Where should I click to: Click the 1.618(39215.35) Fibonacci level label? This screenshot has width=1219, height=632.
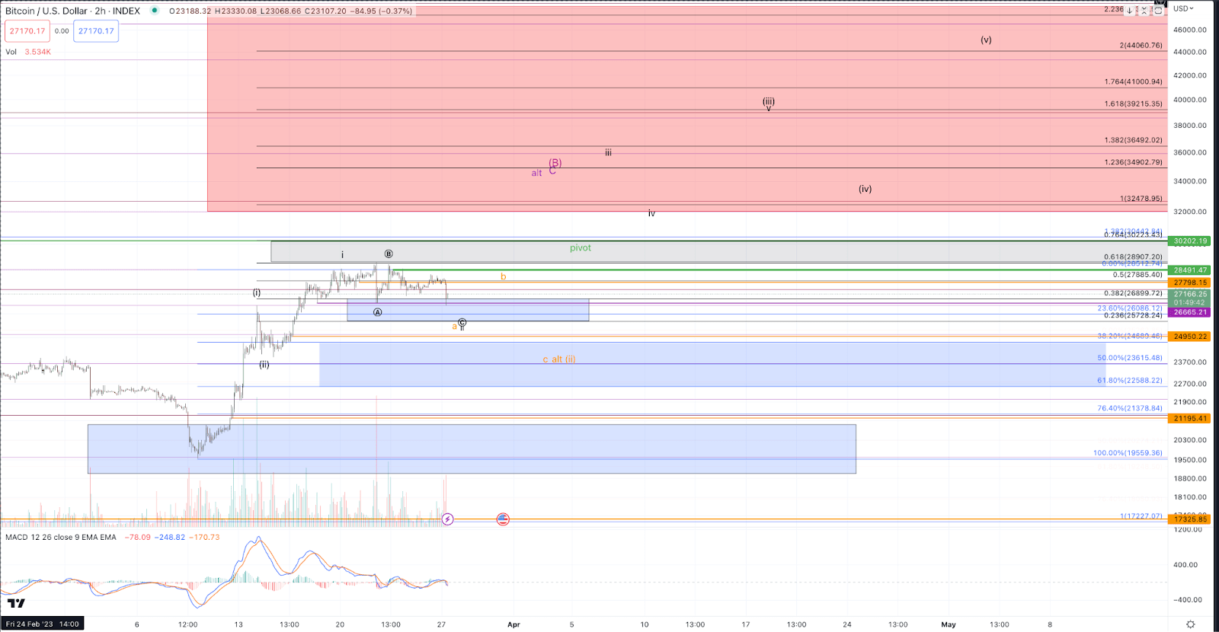point(1134,104)
